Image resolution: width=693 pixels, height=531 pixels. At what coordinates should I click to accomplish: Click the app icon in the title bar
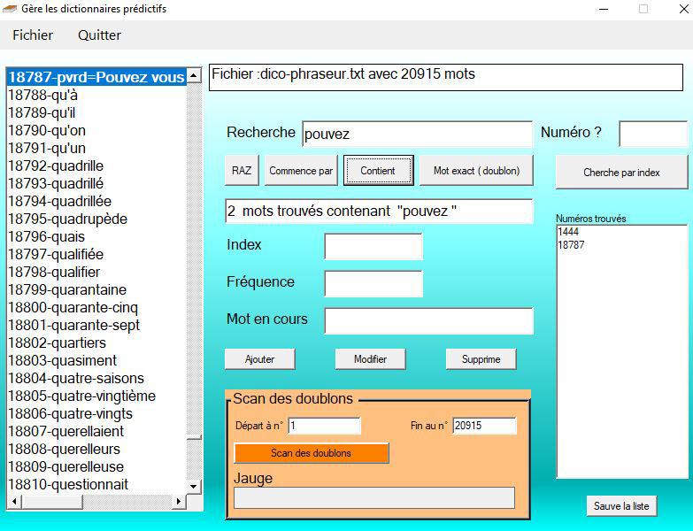coord(10,9)
